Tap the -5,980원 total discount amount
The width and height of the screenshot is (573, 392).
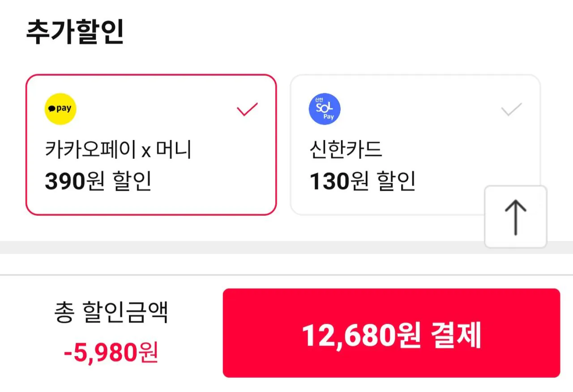click(x=111, y=353)
